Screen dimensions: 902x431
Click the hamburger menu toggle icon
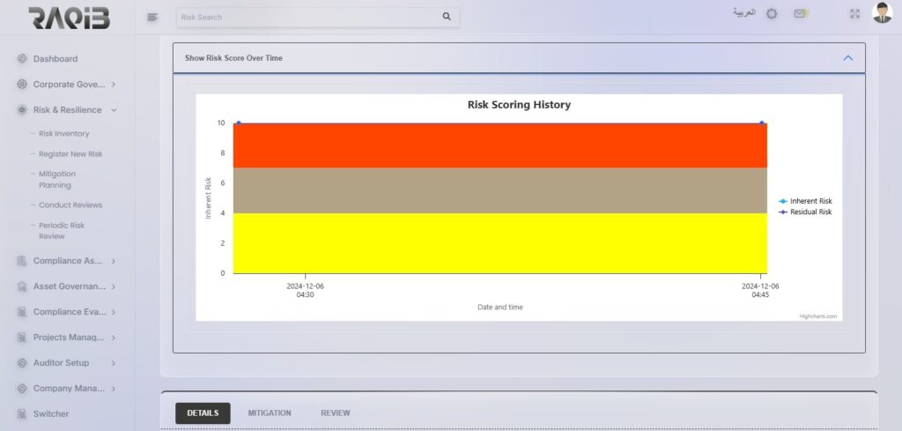152,17
